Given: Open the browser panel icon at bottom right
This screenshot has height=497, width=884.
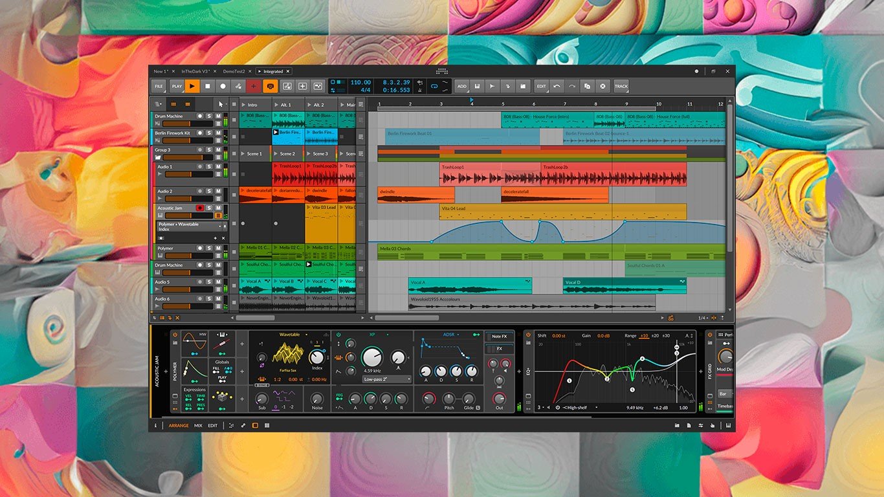Looking at the screenshot, I should [x=677, y=425].
